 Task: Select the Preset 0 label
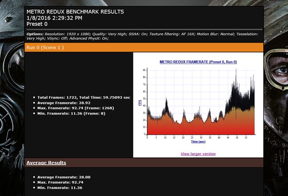point(37,24)
